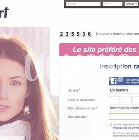Open the Je suis 'Un homme' dropdown
139x140 pixels.
tap(124, 90)
